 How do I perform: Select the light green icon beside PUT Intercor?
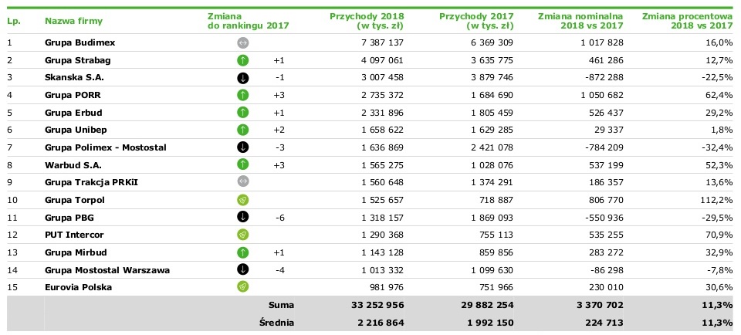[242, 235]
